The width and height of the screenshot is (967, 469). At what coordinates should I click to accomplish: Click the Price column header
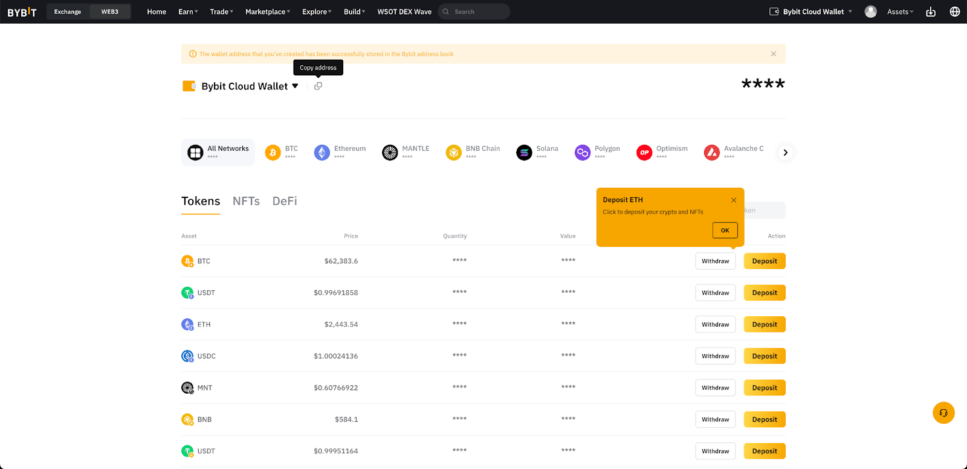point(351,236)
